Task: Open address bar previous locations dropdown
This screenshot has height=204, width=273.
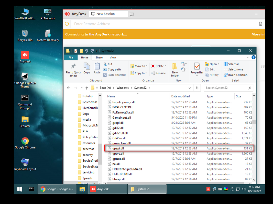Action: coord(190,88)
